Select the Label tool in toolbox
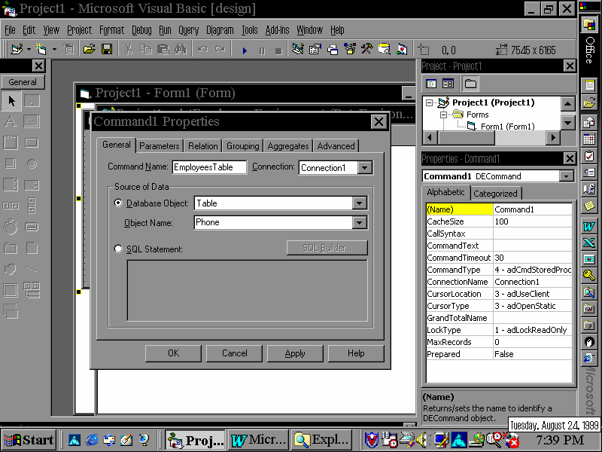This screenshot has width=602, height=452. tap(11, 121)
